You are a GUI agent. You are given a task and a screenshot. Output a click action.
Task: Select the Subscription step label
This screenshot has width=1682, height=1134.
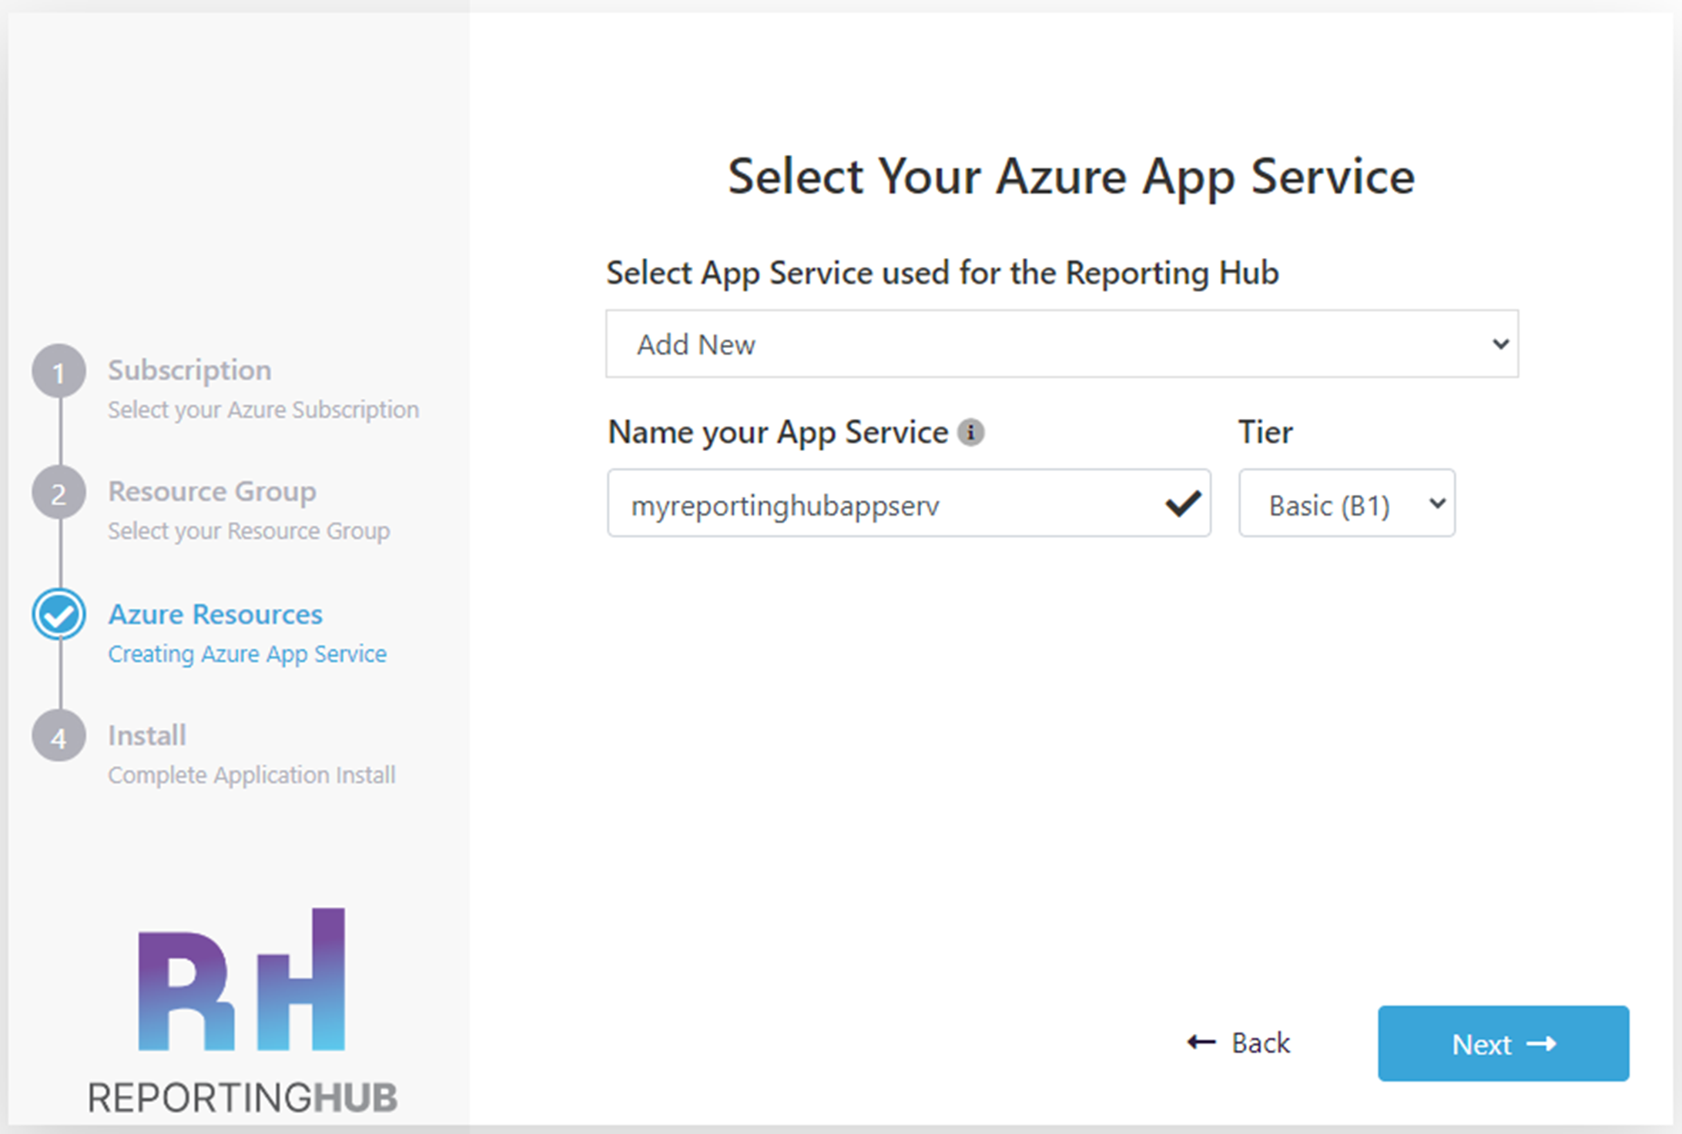click(189, 370)
